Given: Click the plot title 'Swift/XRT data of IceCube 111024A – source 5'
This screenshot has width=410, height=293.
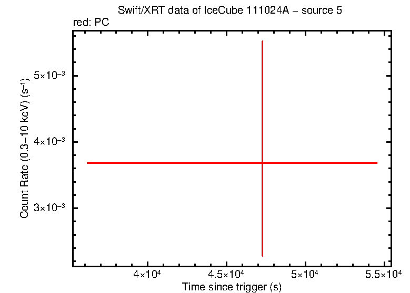Looking at the screenshot, I should [x=230, y=11].
